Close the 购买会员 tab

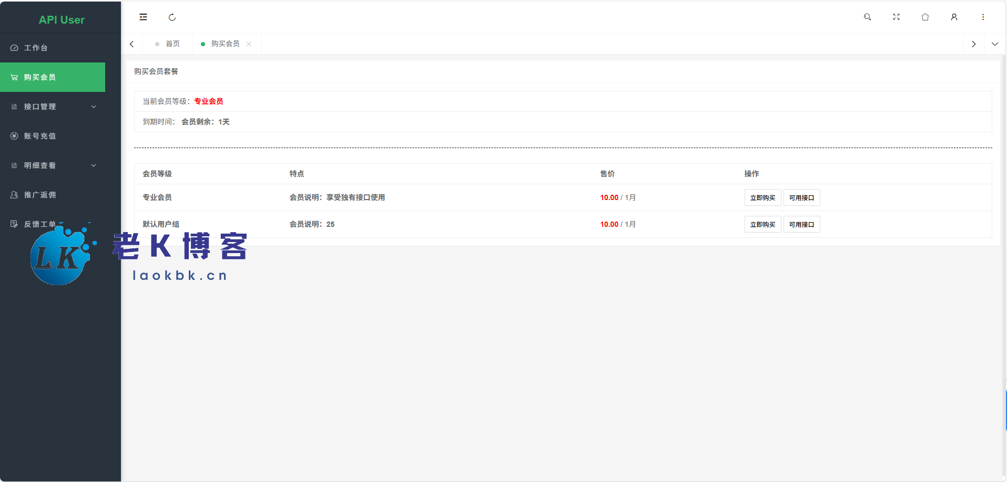[249, 44]
